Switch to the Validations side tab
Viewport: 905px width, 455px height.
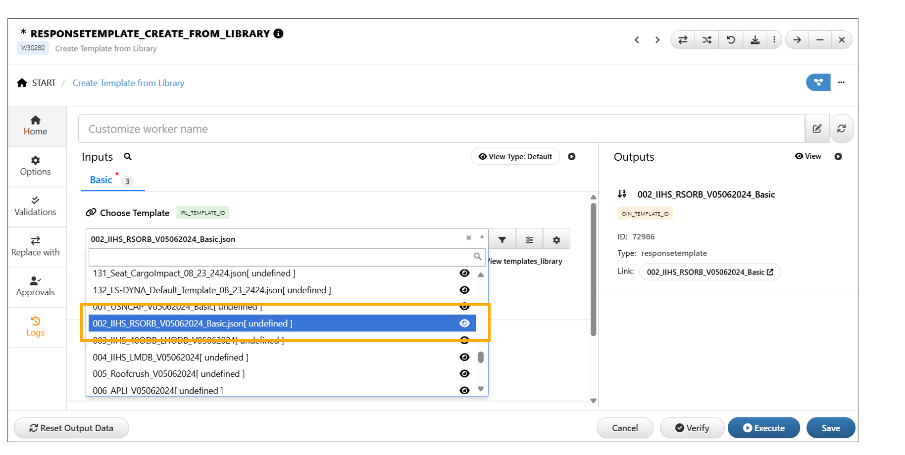(35, 206)
